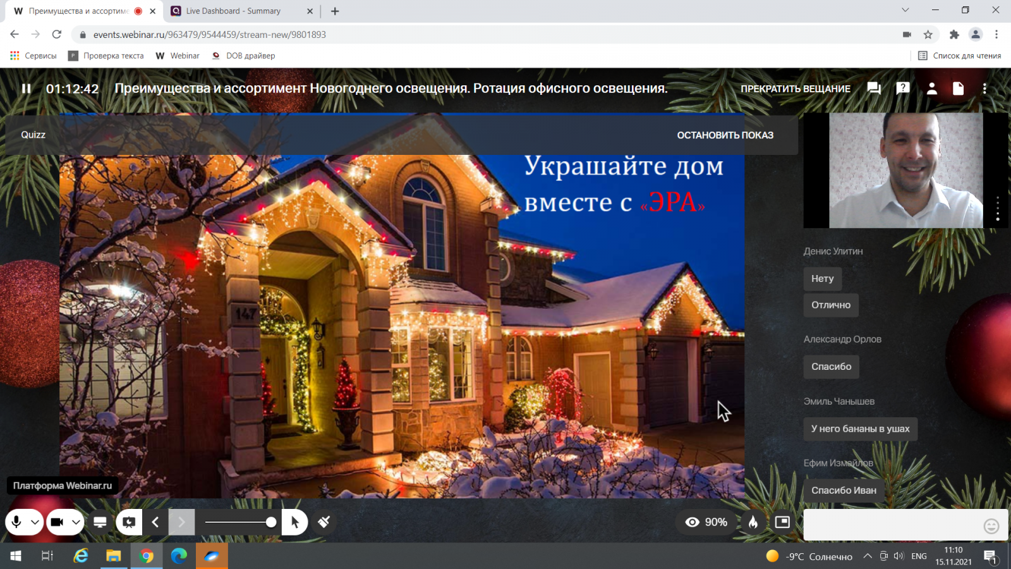1011x569 pixels.
Task: Open the participants list icon
Action: [931, 89]
